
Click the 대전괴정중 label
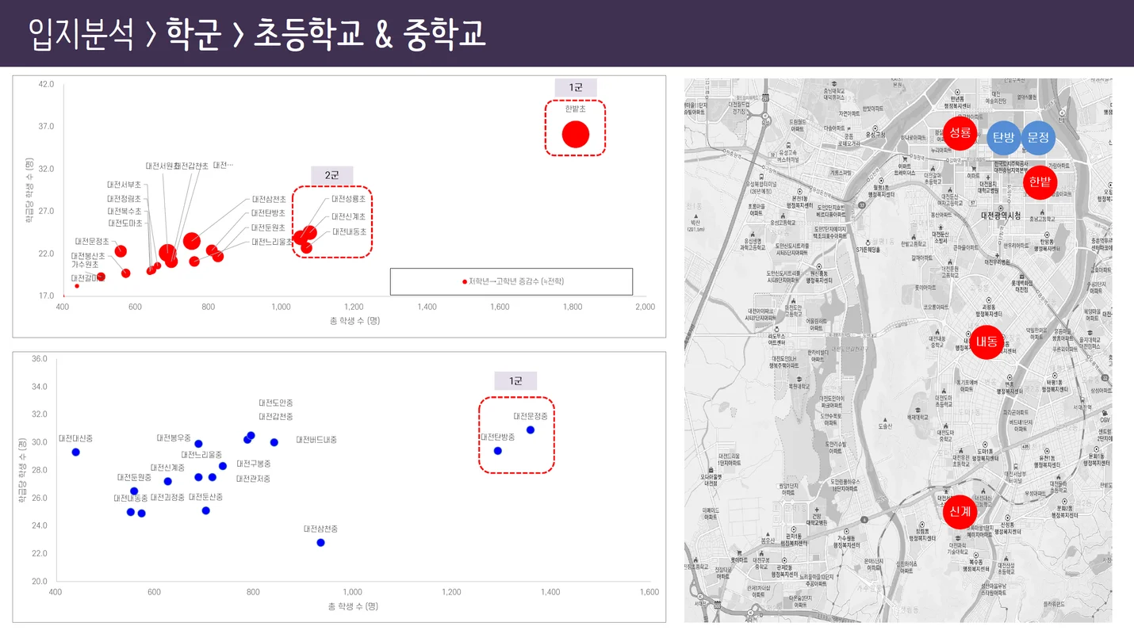(167, 497)
